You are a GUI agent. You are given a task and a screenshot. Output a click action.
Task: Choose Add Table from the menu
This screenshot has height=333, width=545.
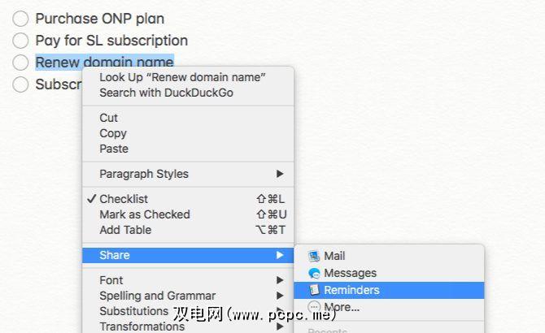pos(188,230)
